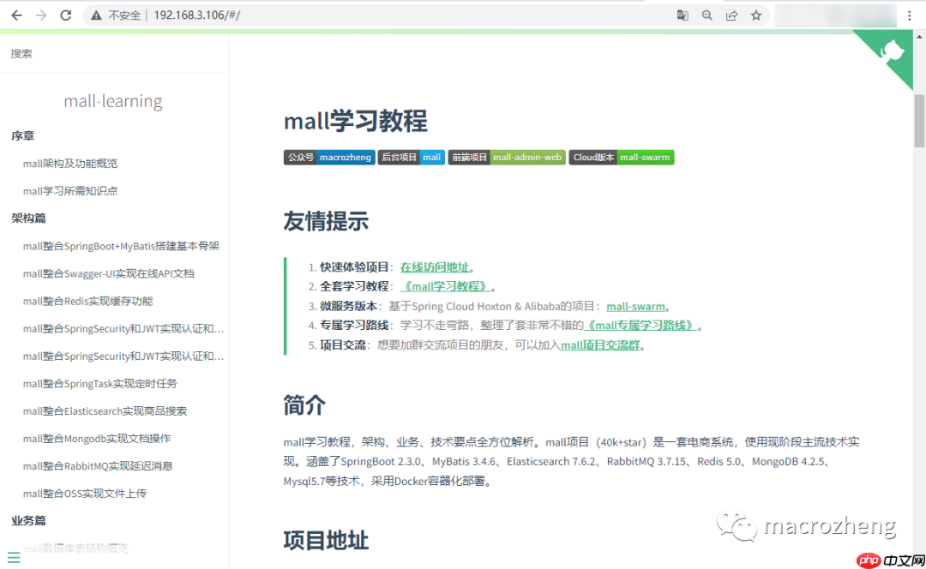Share the page using the share arrow icon
Screen dimensions: 926x569
point(732,15)
